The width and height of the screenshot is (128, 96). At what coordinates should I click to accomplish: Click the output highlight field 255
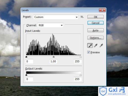78,79
